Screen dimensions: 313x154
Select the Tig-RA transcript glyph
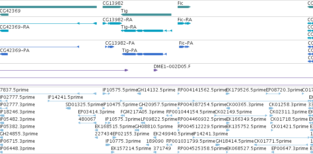[x=146, y=31]
